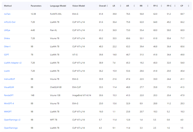Open the G2PT method link
The height and width of the screenshot is (132, 193).
tap(6, 54)
